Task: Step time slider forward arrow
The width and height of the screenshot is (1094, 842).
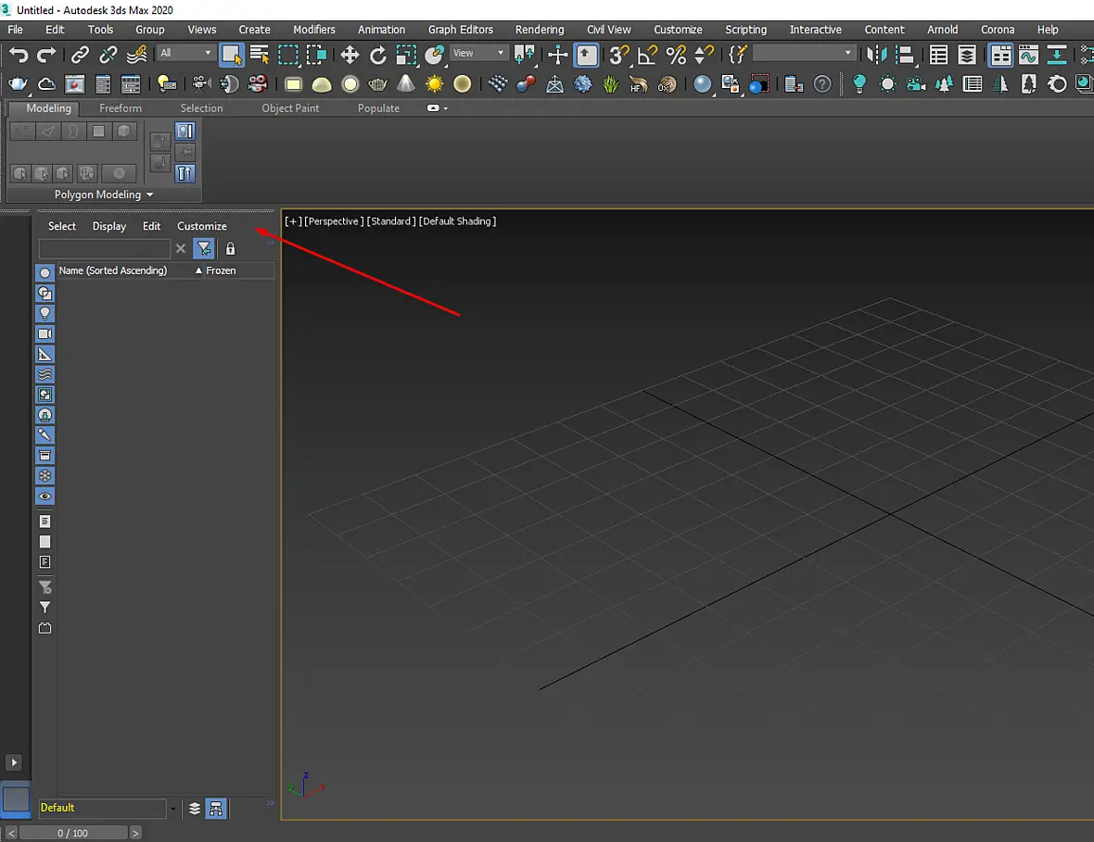Action: pos(135,833)
